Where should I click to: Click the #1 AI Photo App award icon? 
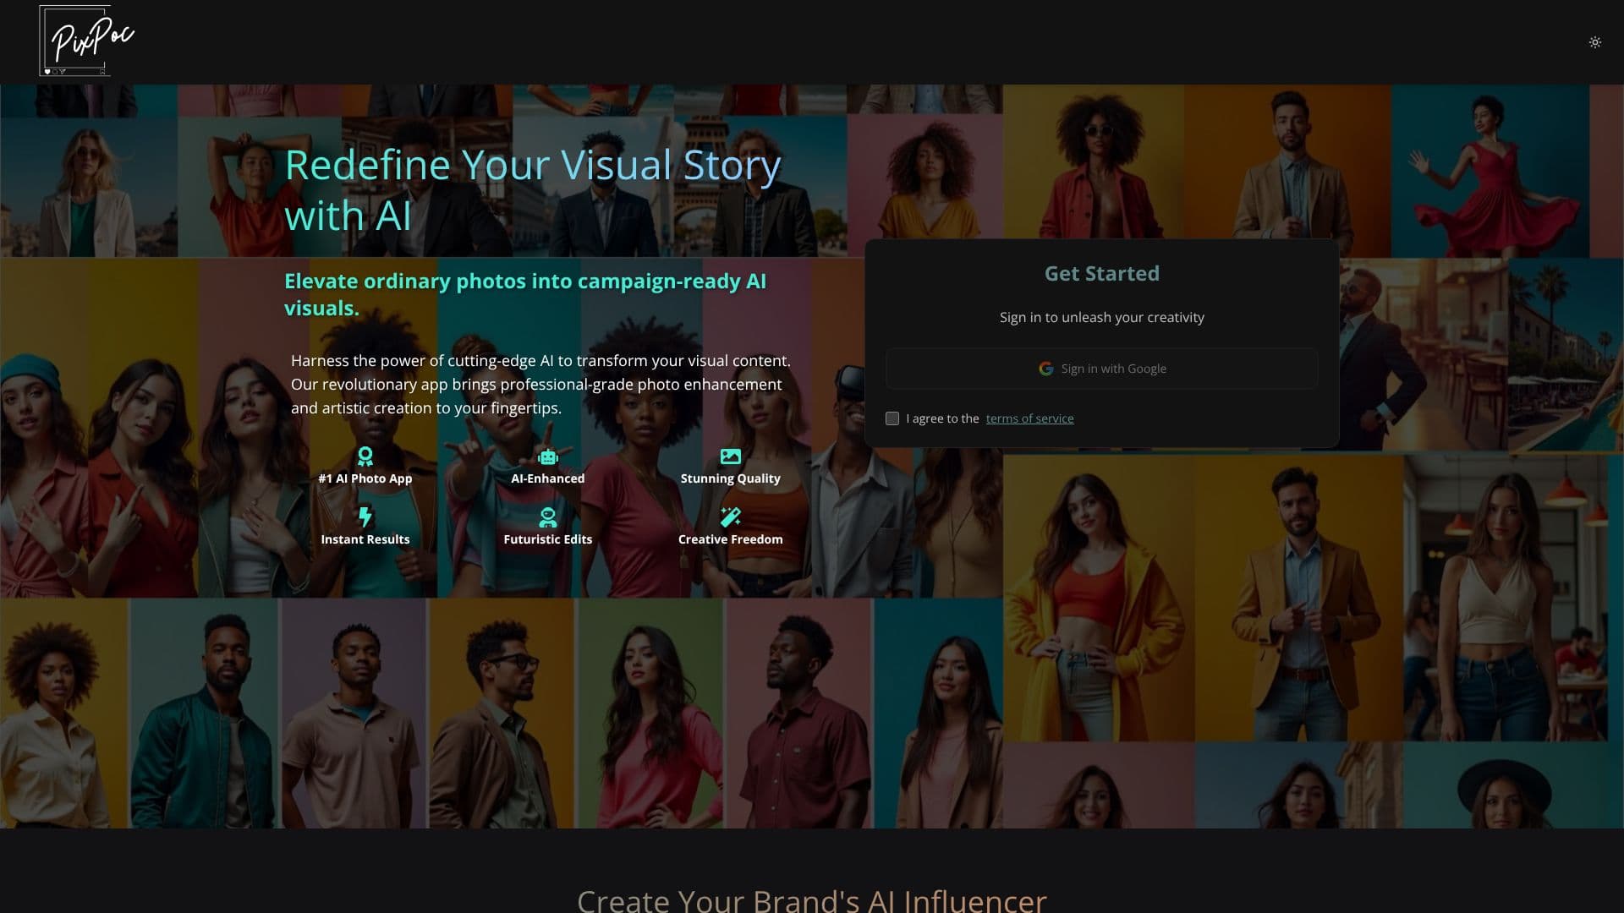coord(365,456)
